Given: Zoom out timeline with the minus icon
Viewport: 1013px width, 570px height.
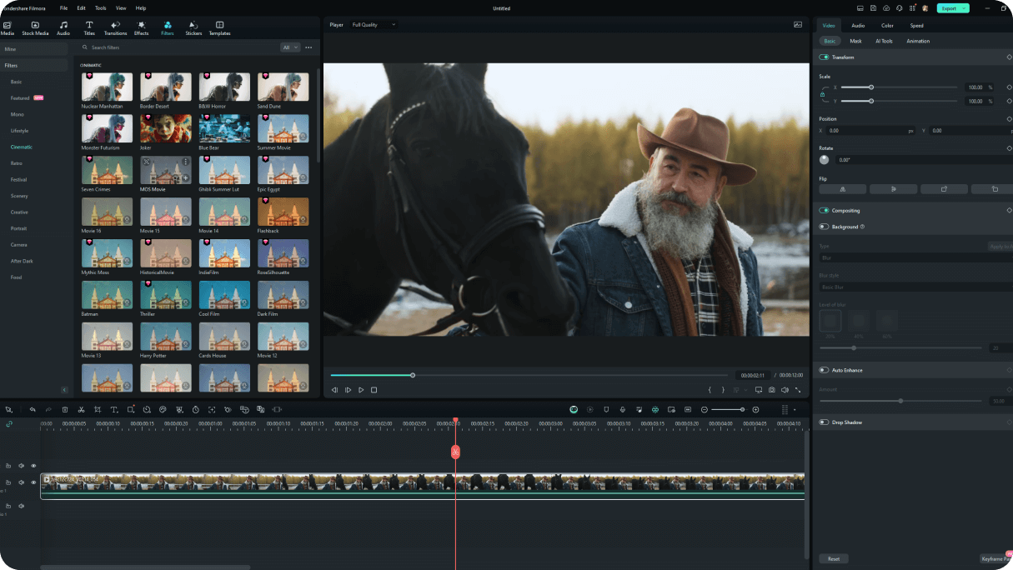Looking at the screenshot, I should tap(705, 409).
